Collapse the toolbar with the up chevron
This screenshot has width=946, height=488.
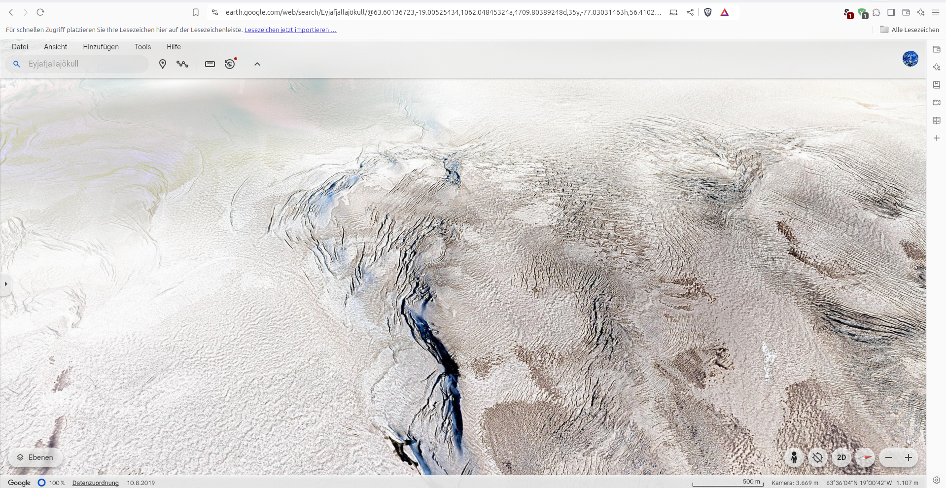point(257,64)
